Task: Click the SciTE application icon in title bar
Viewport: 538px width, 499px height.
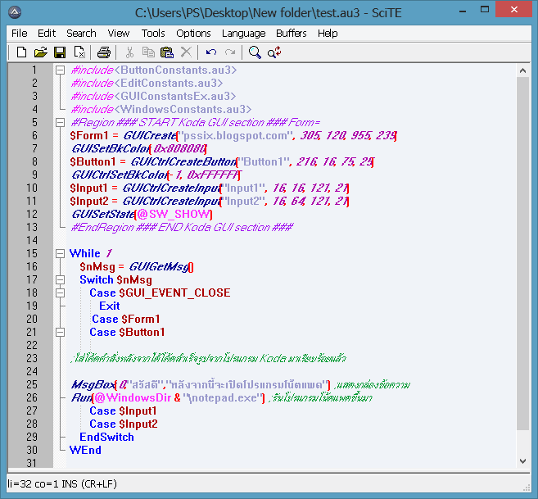Action: point(15,13)
